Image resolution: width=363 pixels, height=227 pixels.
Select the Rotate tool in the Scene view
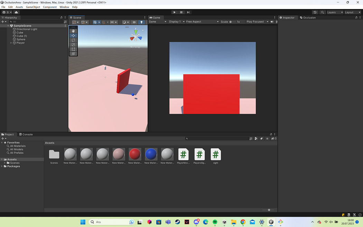73,40
